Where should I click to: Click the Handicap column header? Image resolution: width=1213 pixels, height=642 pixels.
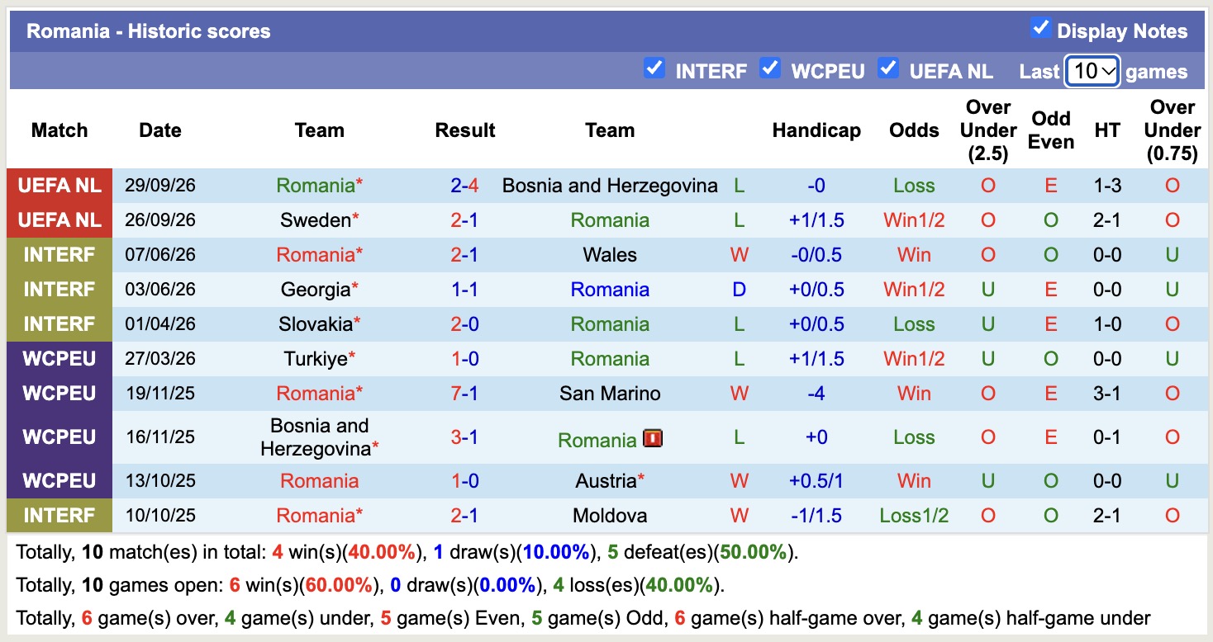(x=816, y=130)
